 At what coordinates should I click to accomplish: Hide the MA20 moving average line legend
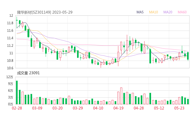(168, 12)
